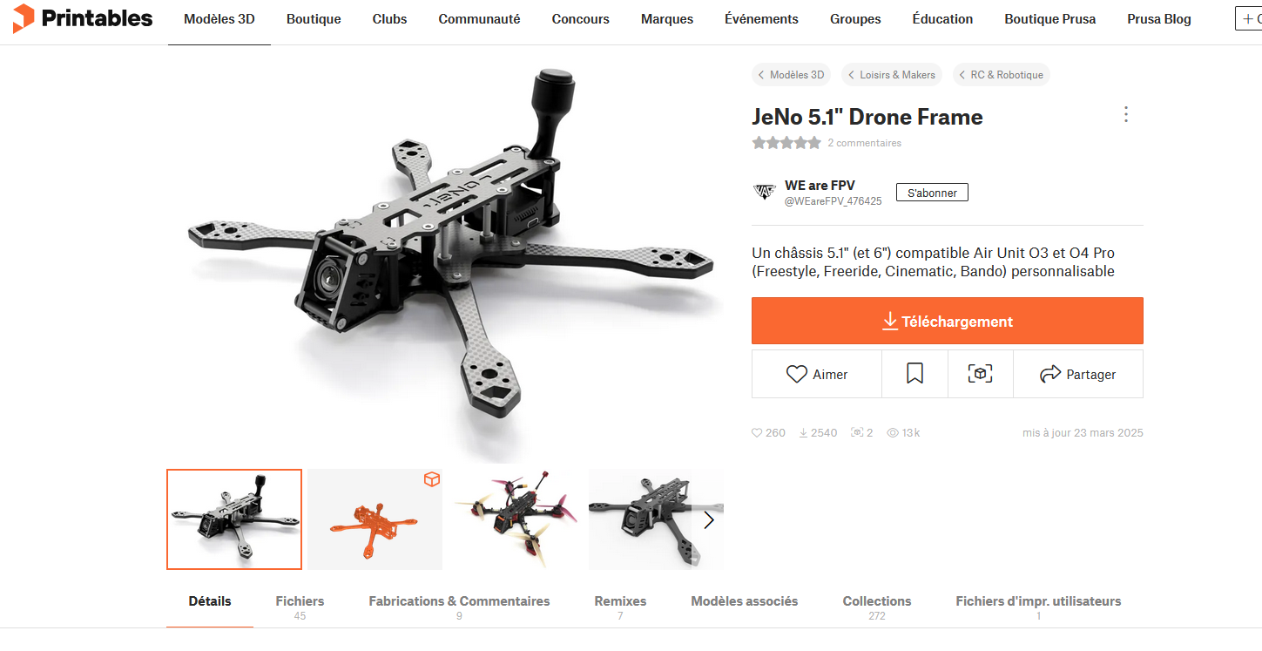Open the 3D viewer cube icon
Screen dimensions: 1262x651
pyautogui.click(x=981, y=374)
